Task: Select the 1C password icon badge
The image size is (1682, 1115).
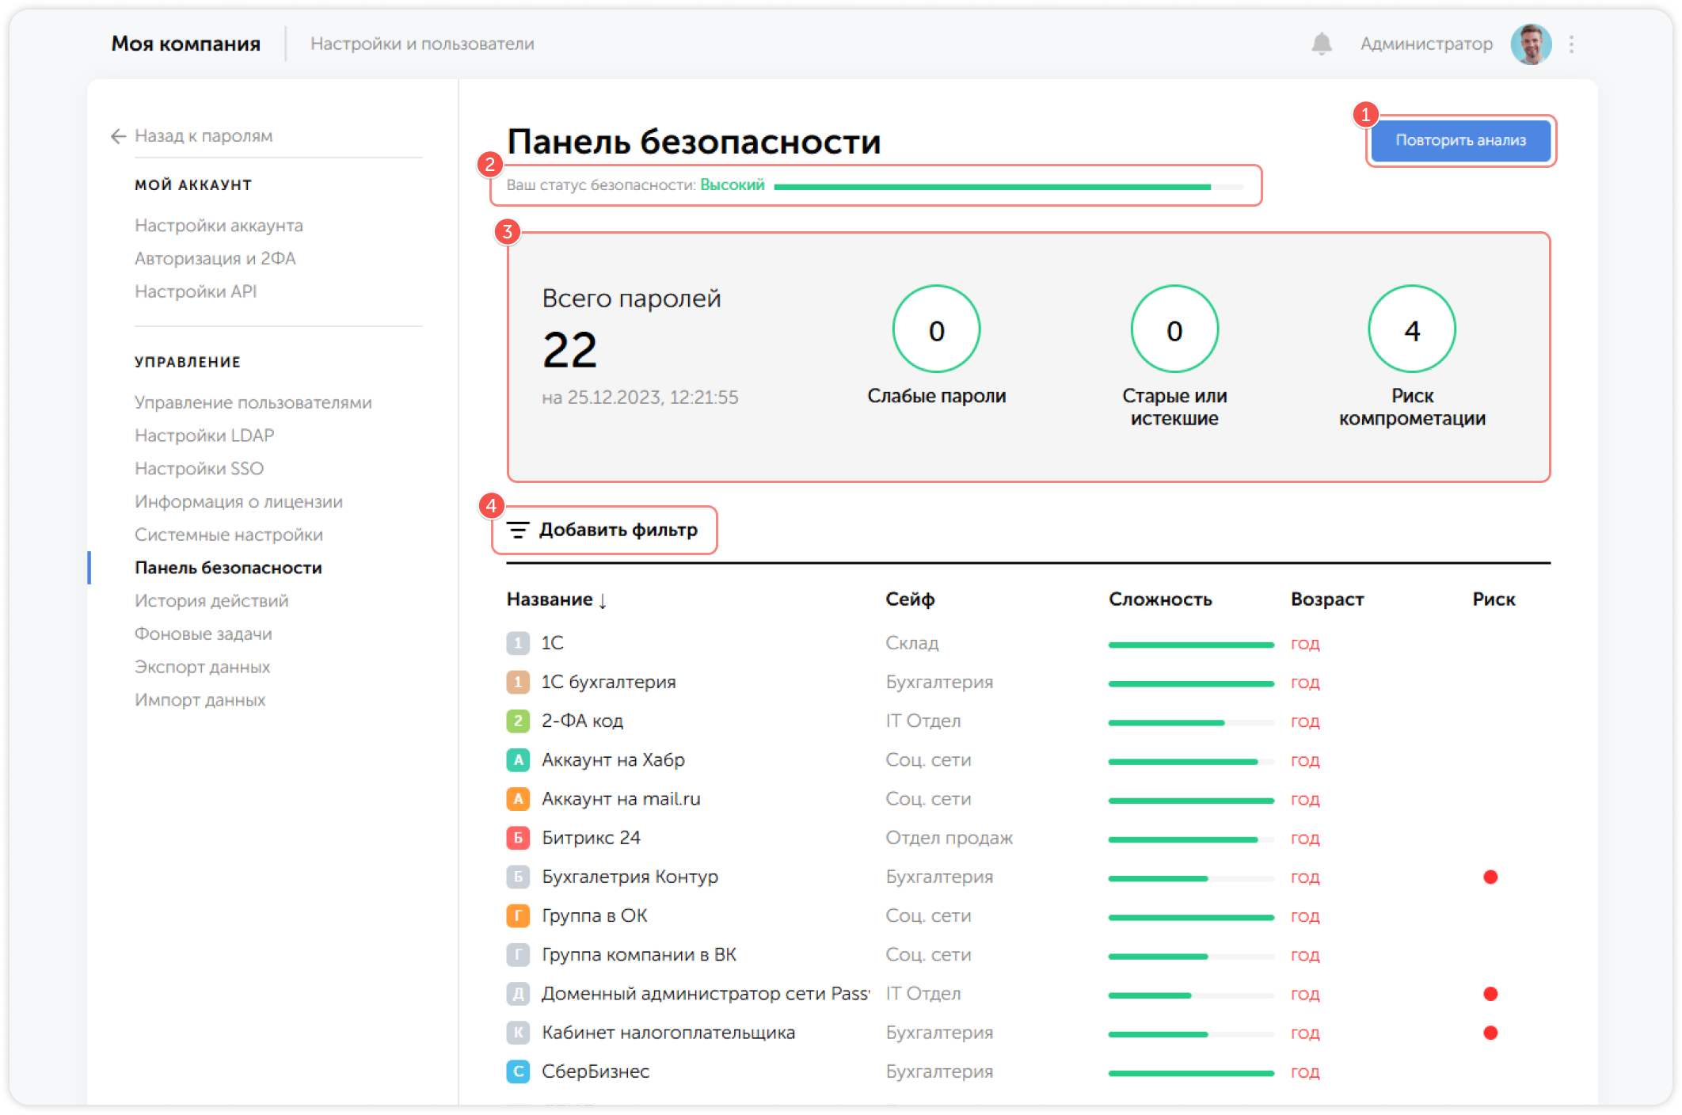Action: (518, 643)
